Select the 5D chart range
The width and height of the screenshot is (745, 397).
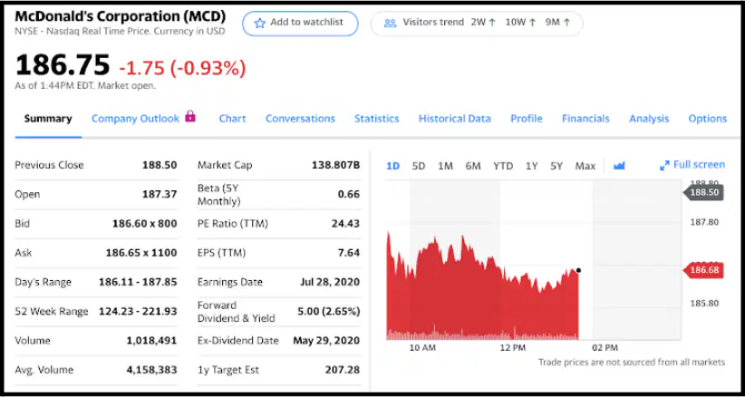(419, 166)
